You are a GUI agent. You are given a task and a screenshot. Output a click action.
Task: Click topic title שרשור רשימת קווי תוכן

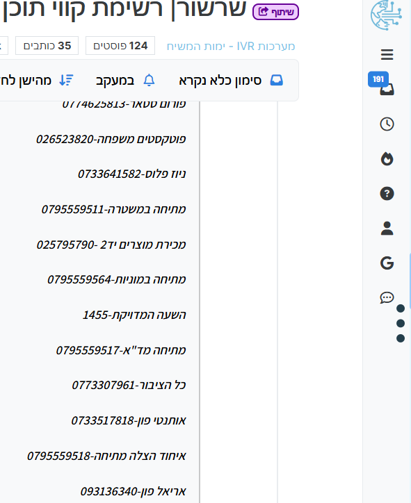[x=124, y=9]
